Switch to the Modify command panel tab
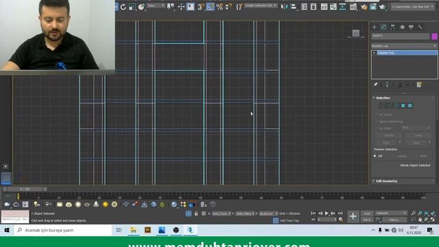Image resolution: width=439 pixels, height=247 pixels. point(383,27)
